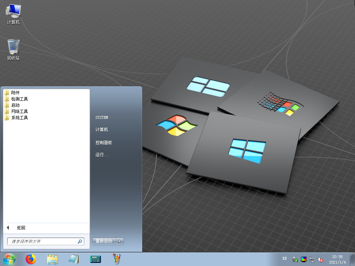Open the Notepad taskbar icon
Viewport: 355px width, 266px height.
pyautogui.click(x=73, y=259)
